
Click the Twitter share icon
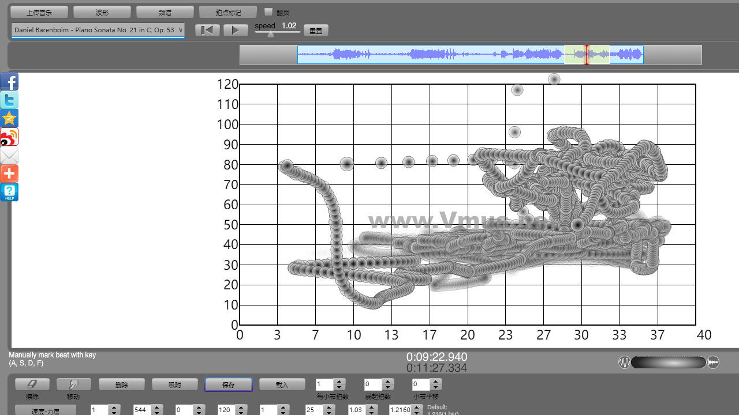click(9, 100)
